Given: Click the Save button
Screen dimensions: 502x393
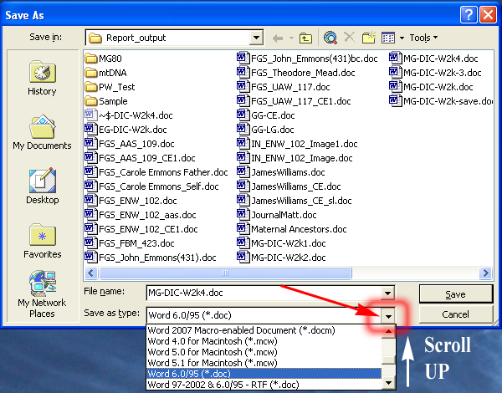Looking at the screenshot, I should point(456,293).
